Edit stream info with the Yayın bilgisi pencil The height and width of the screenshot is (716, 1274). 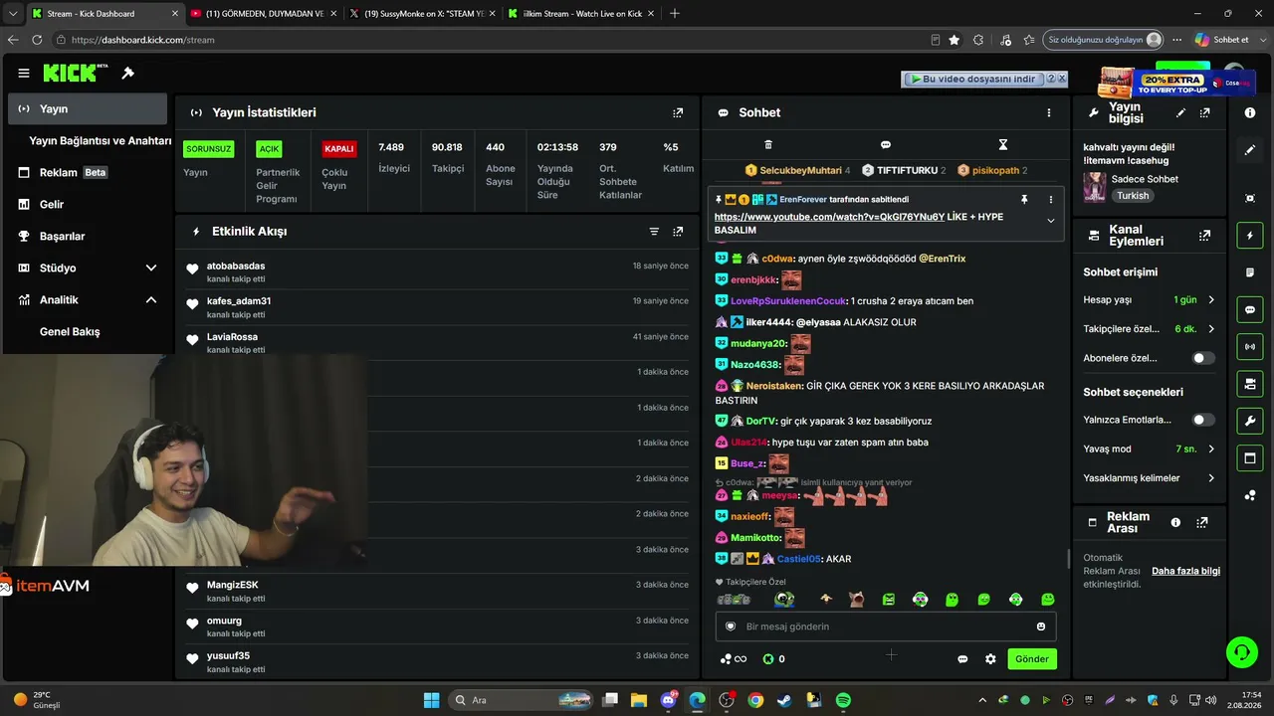tap(1180, 112)
